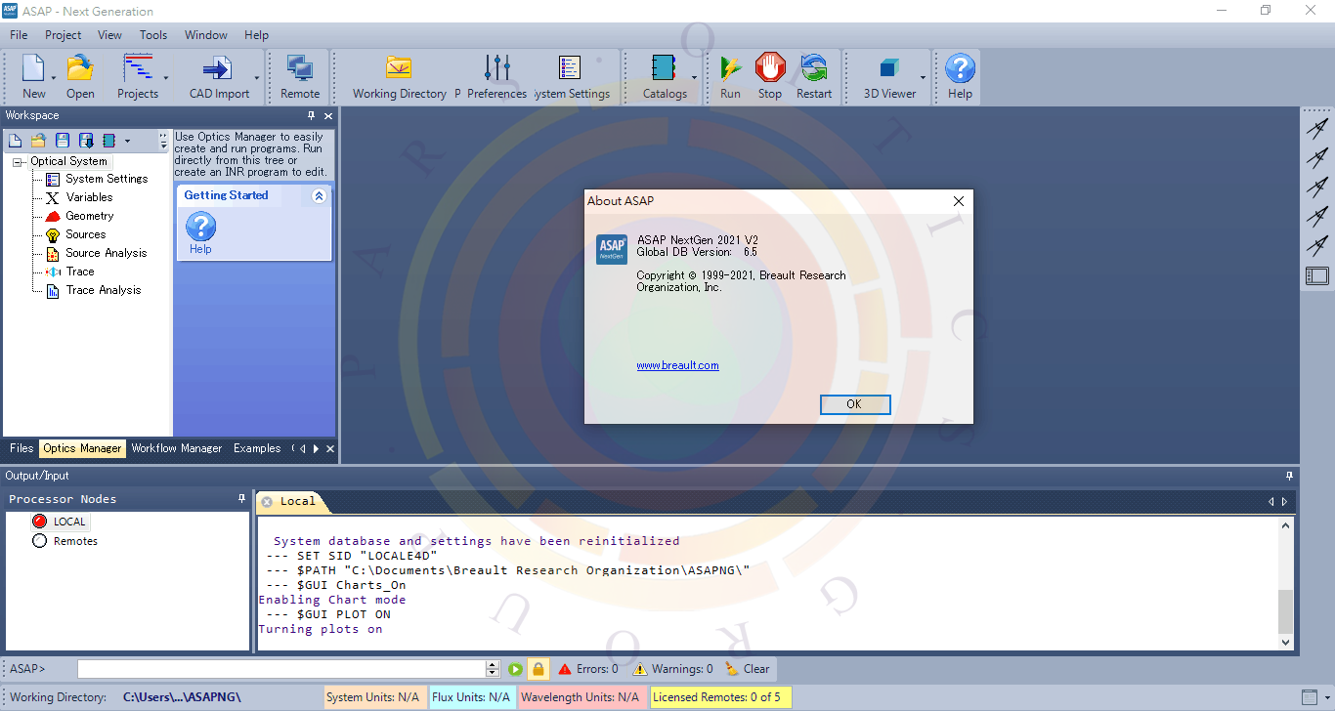Viewport: 1335px width, 711px height.
Task: Click the new document icon in Workspace toolbar
Action: (x=16, y=141)
